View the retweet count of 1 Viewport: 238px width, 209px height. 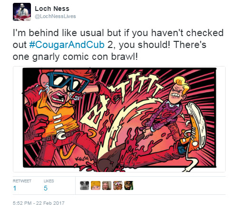coord(15,188)
